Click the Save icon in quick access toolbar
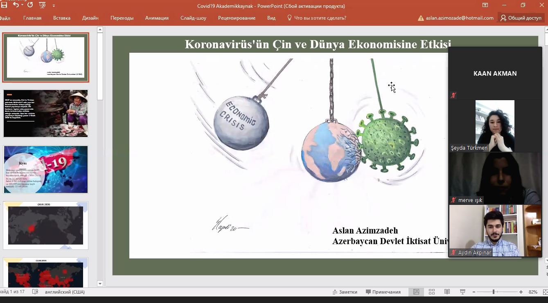The height and width of the screenshot is (303, 548). [4, 5]
